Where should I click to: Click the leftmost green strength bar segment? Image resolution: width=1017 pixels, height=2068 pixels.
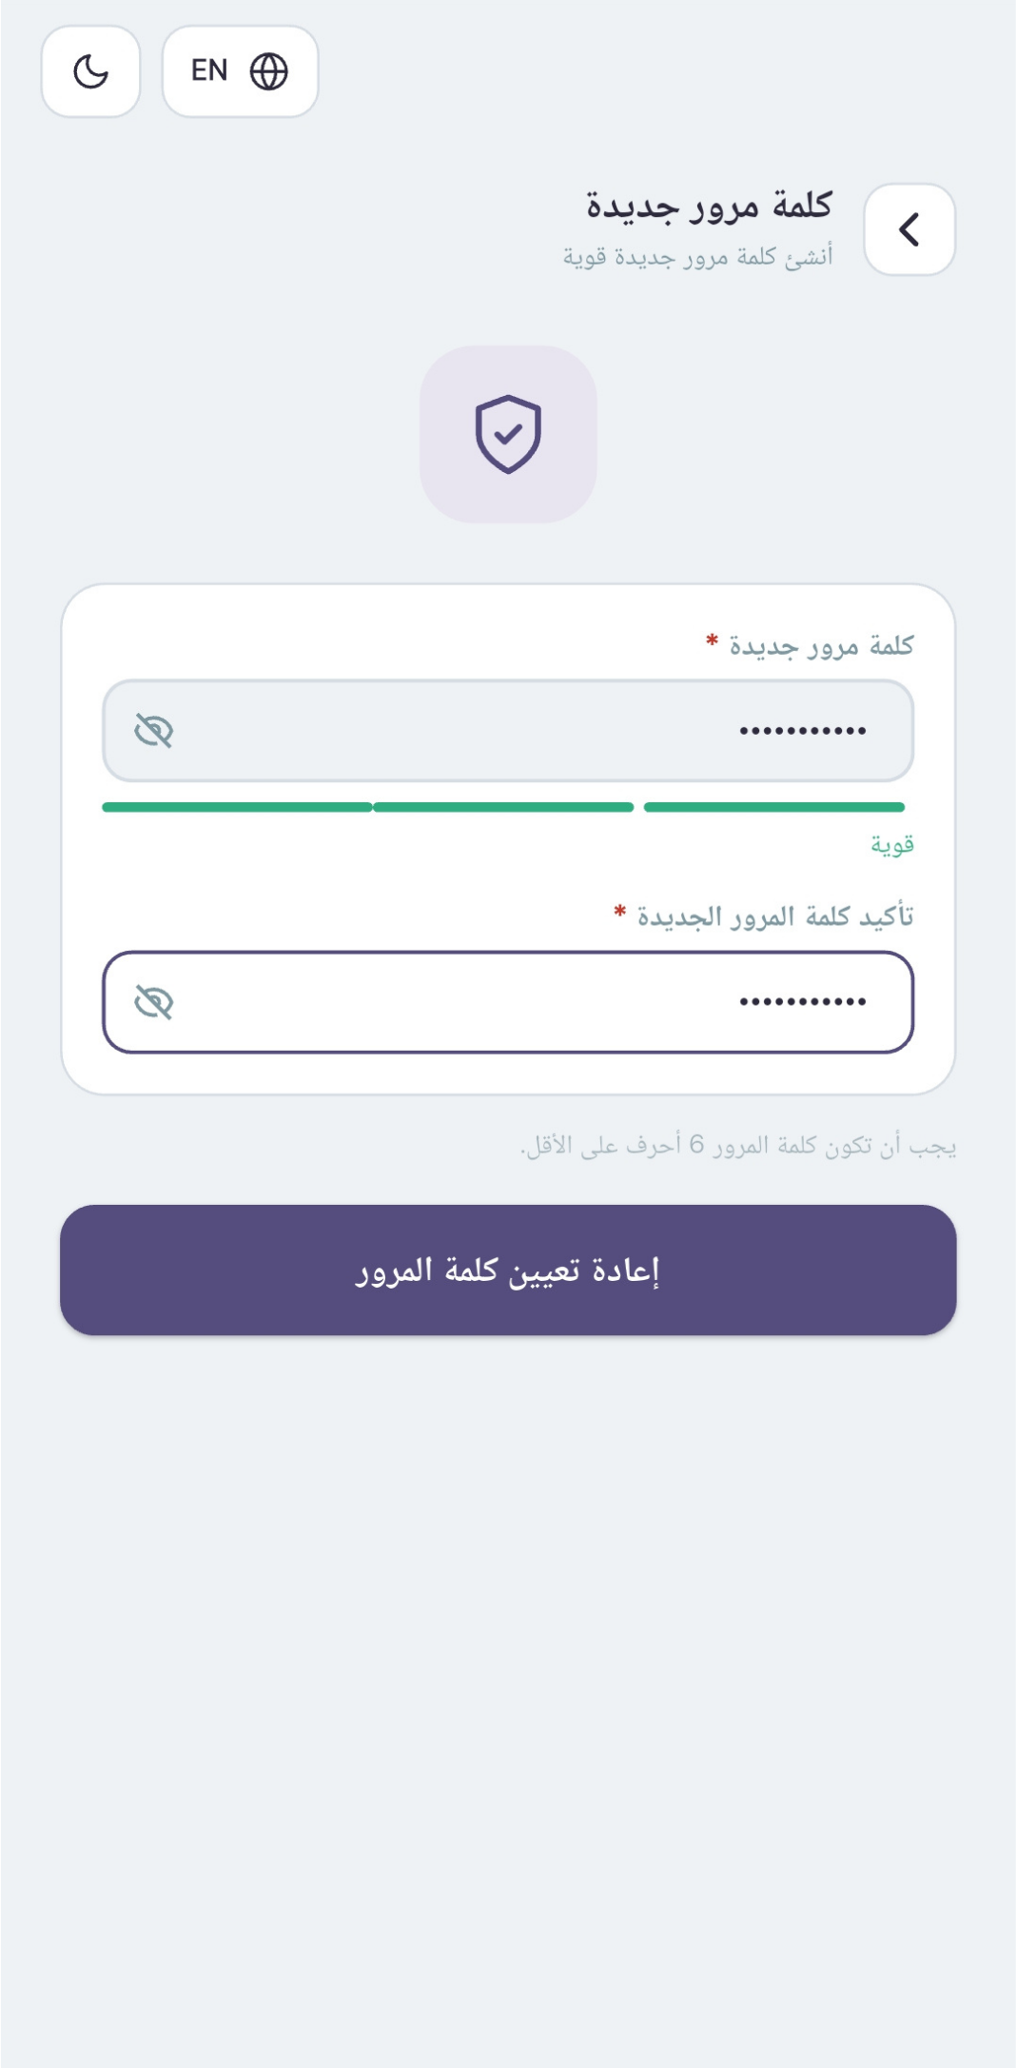coord(237,807)
